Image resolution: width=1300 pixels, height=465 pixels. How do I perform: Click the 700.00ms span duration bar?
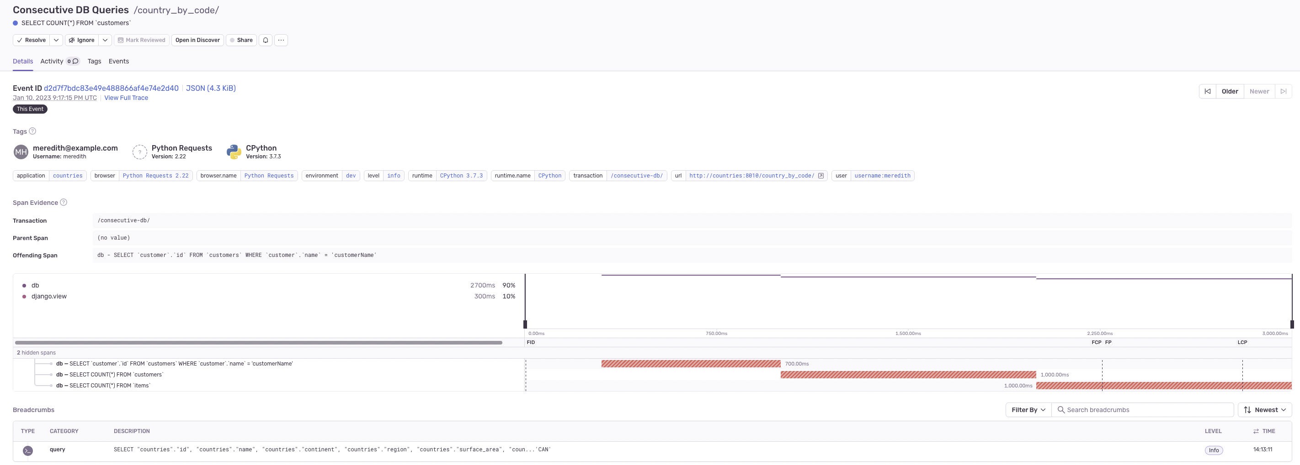[x=691, y=364]
